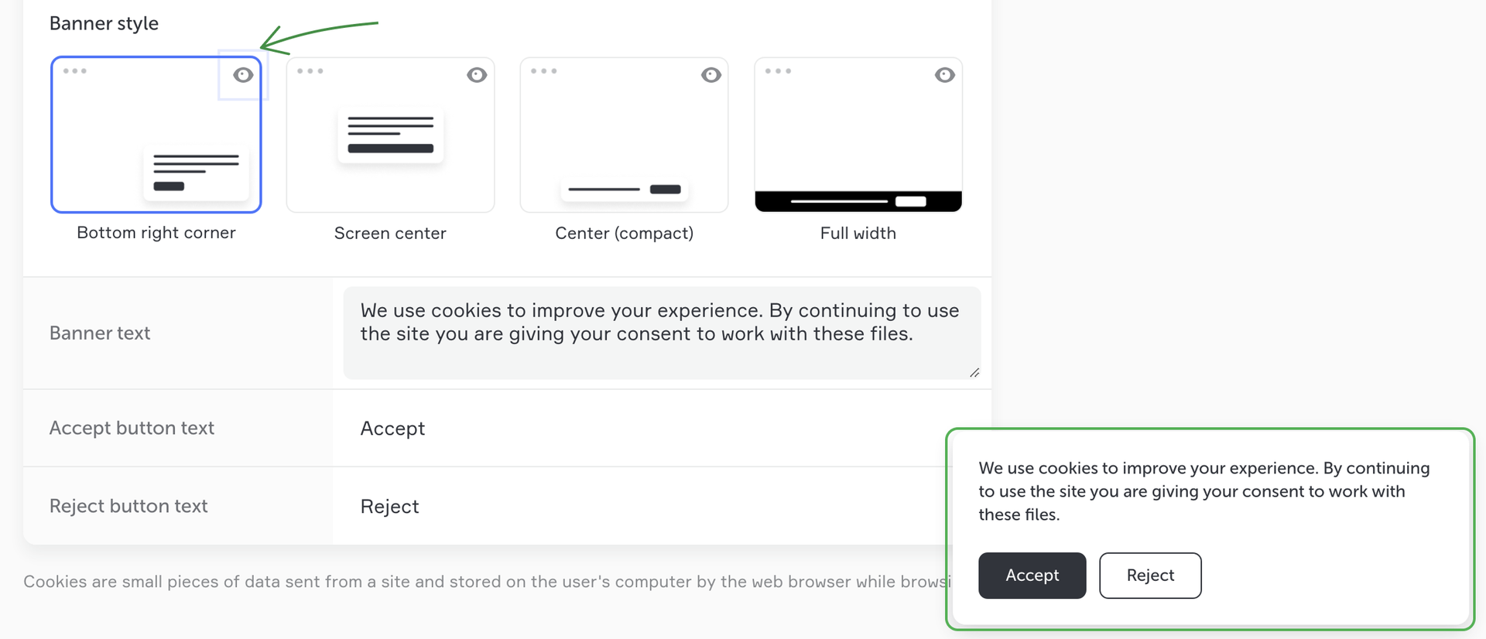Preview the Center (compact) banner via eye icon
Viewport: 1486px width, 639px height.
click(711, 75)
